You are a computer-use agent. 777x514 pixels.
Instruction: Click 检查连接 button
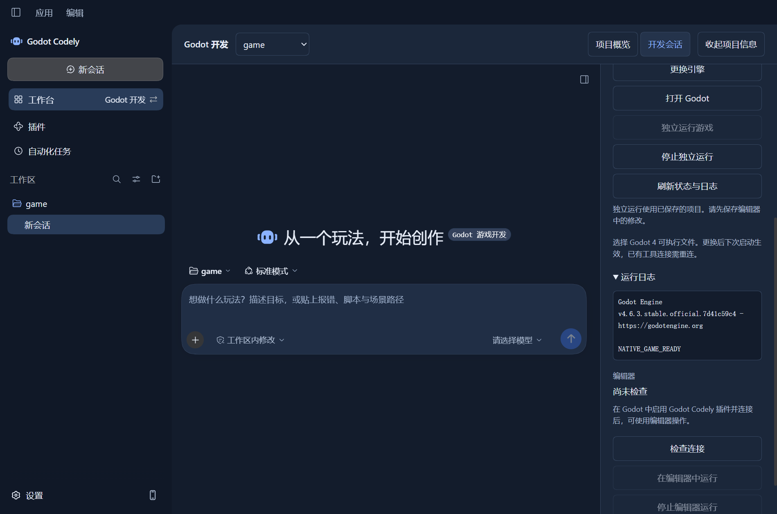[x=687, y=449]
